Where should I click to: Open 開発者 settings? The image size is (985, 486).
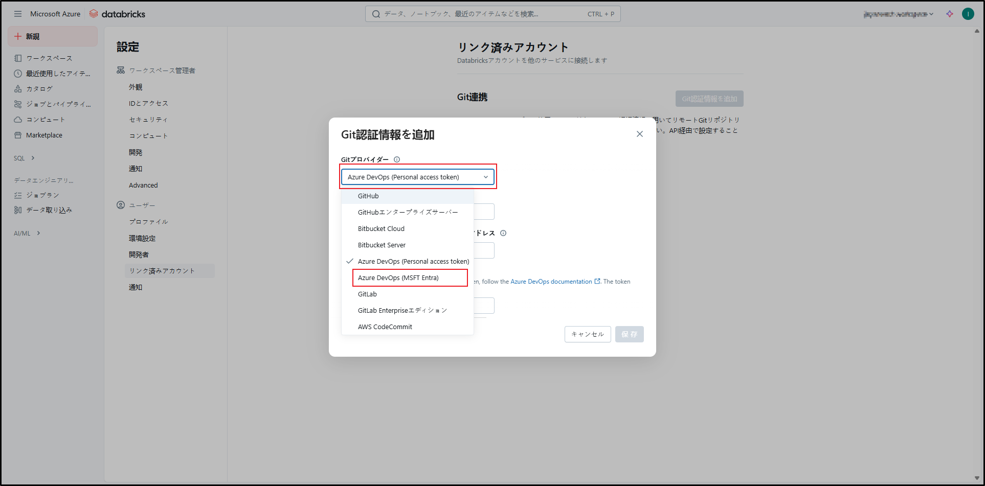[x=139, y=254]
